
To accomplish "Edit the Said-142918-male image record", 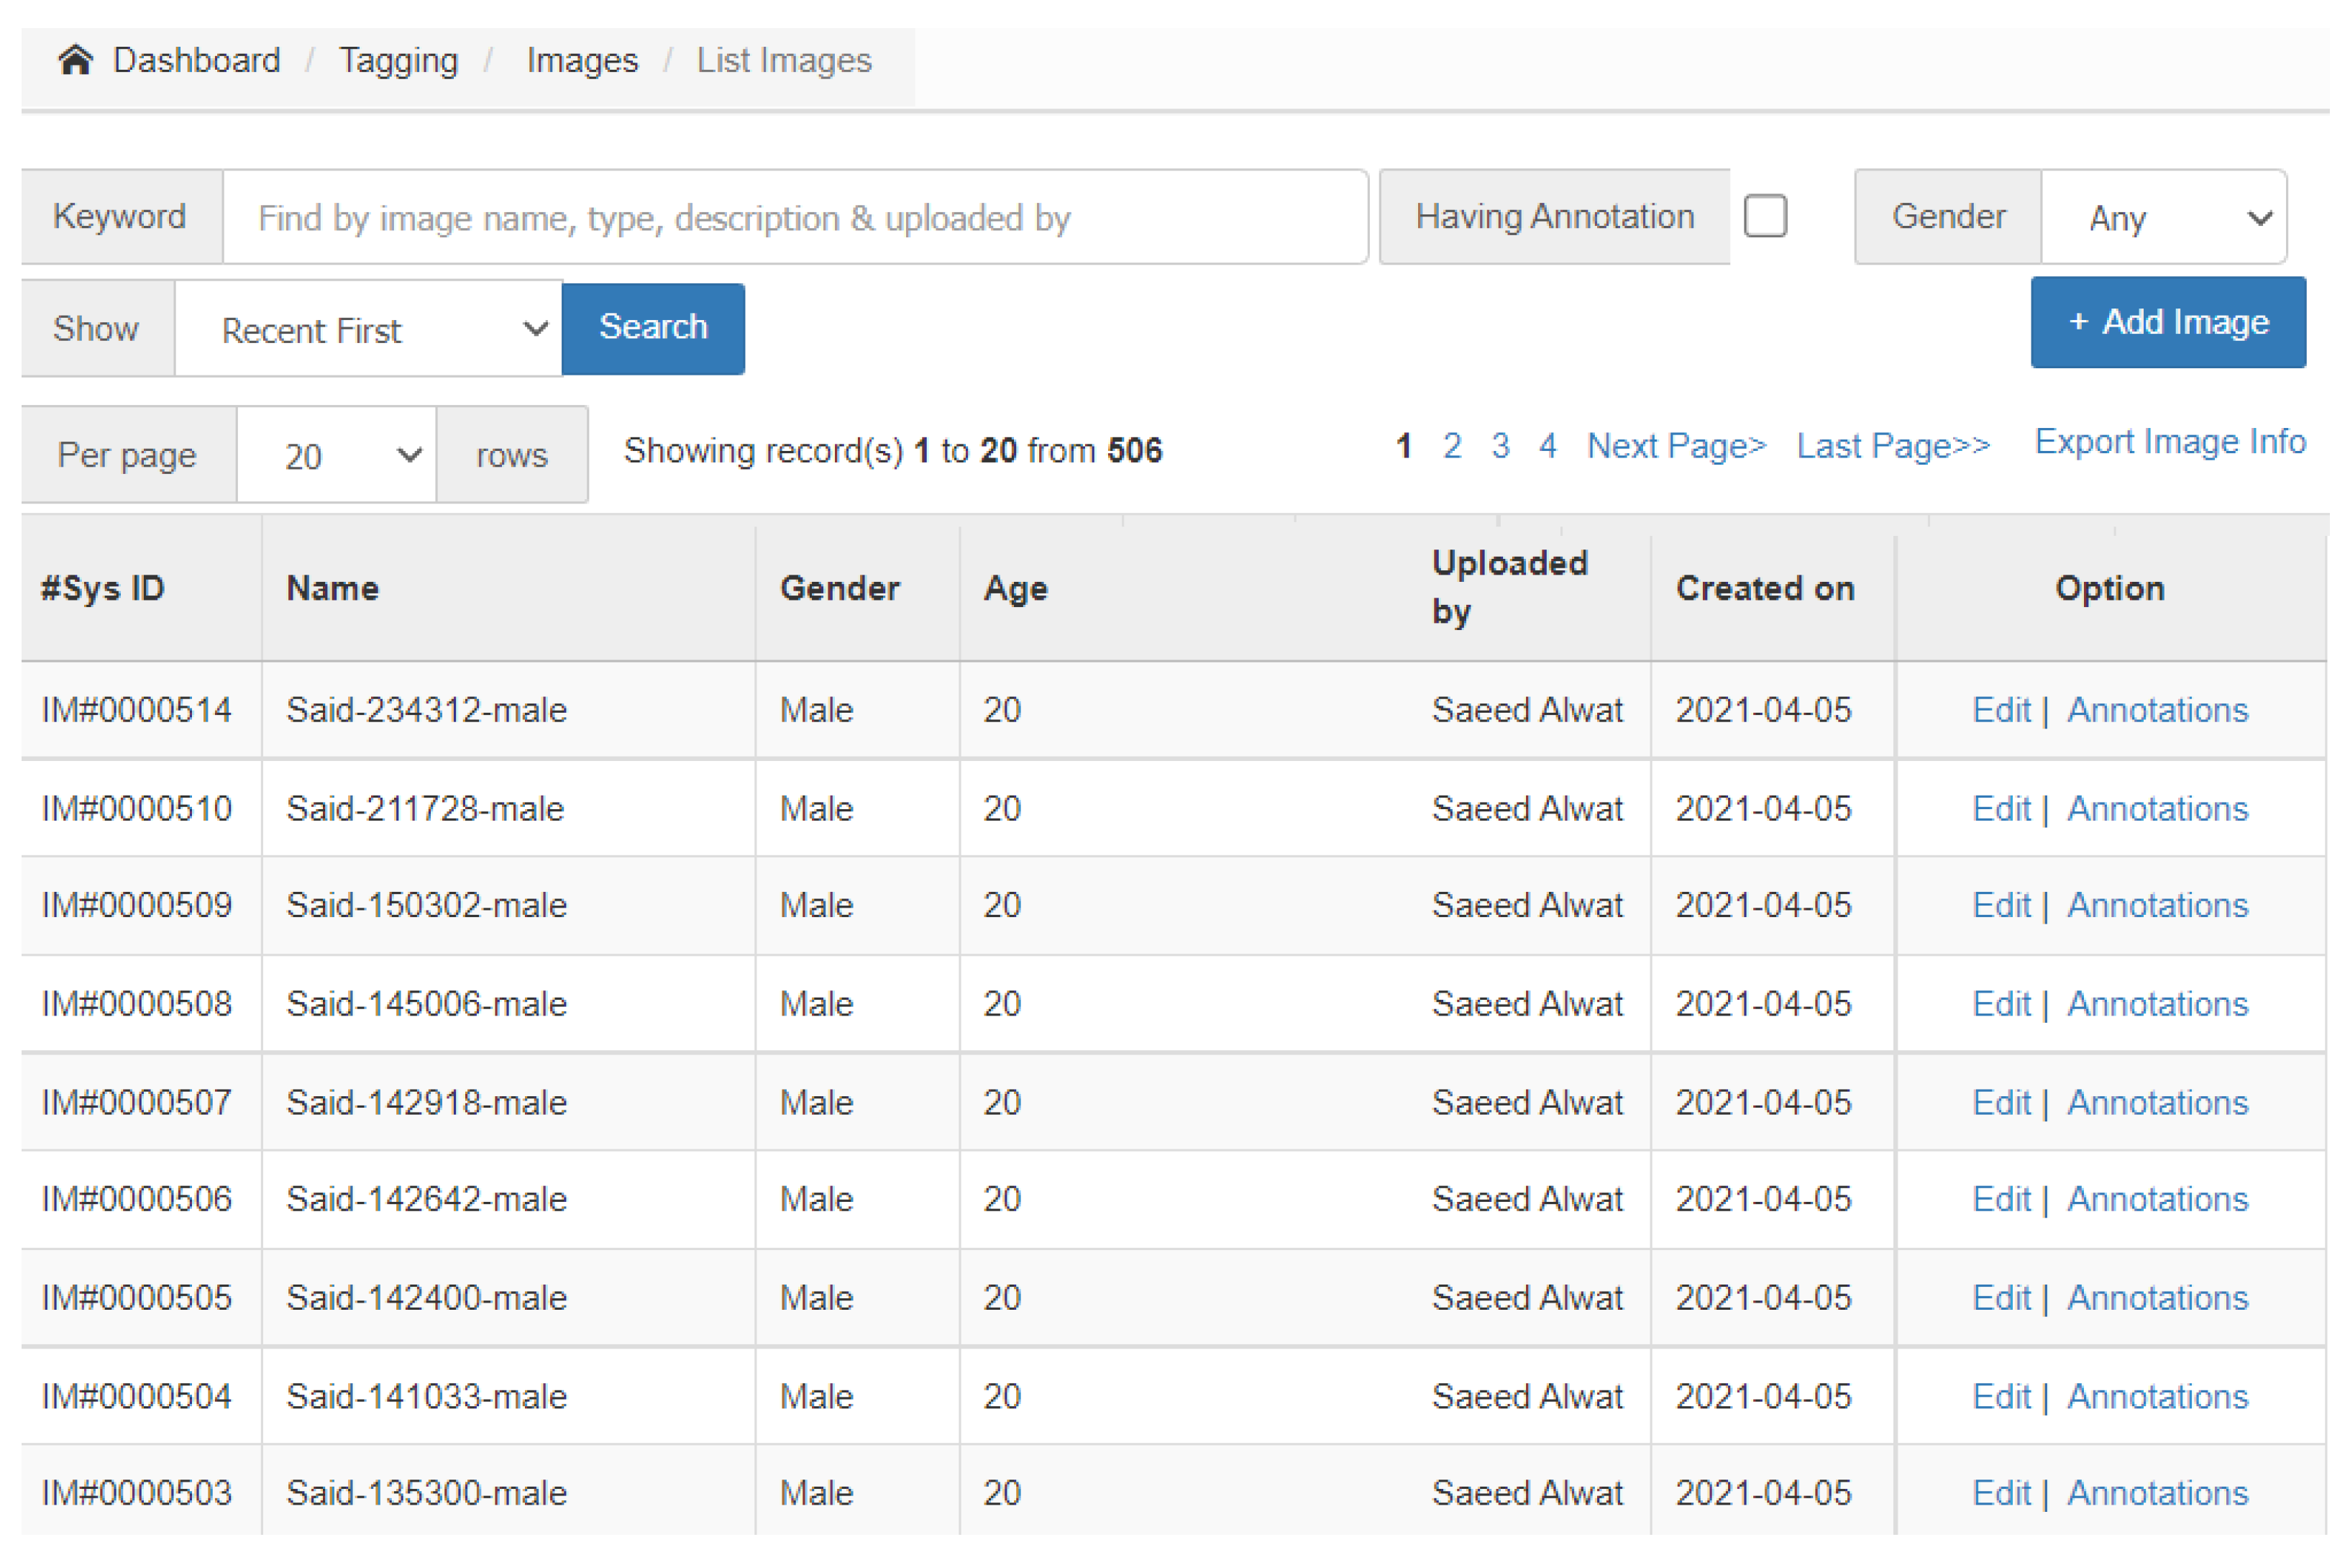I will (x=2000, y=1102).
